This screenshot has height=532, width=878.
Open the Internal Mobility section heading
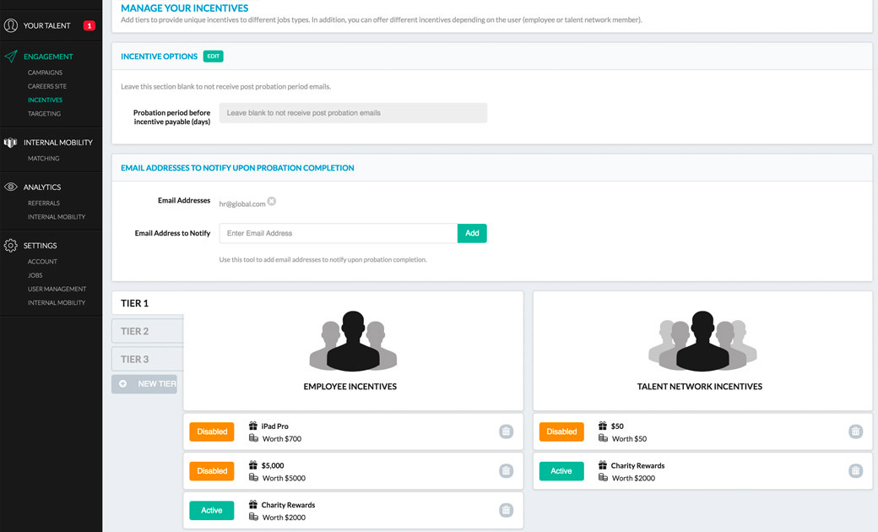(x=58, y=143)
